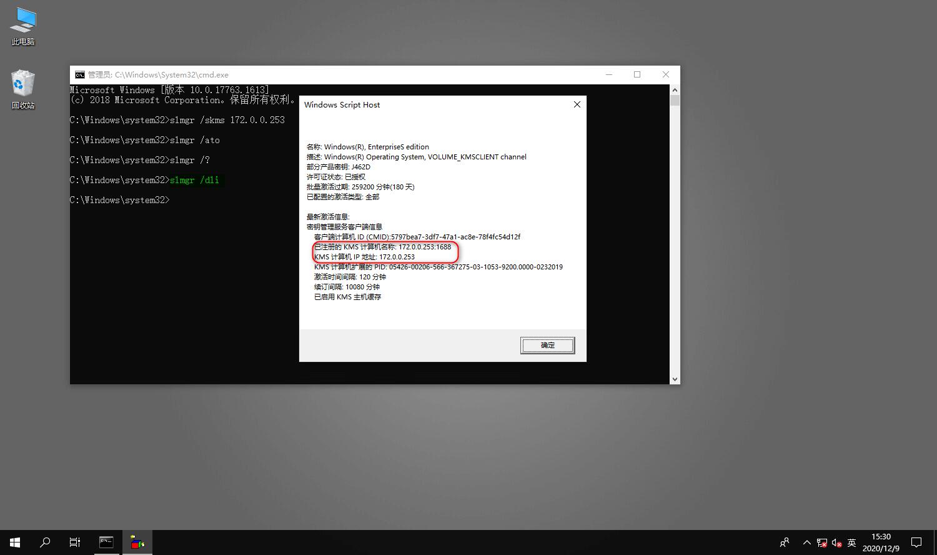Click the KMS extended PID line
937x555 pixels.
pos(439,267)
